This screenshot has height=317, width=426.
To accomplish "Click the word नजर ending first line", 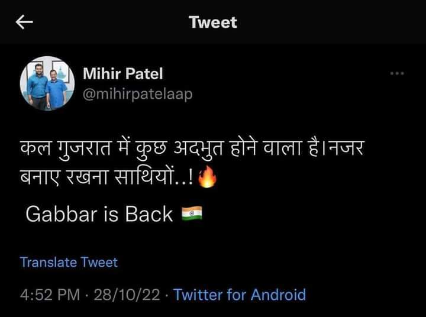I will pyautogui.click(x=346, y=148).
